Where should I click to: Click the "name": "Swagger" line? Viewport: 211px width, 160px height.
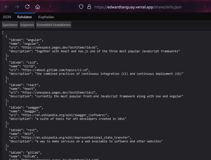25,111
